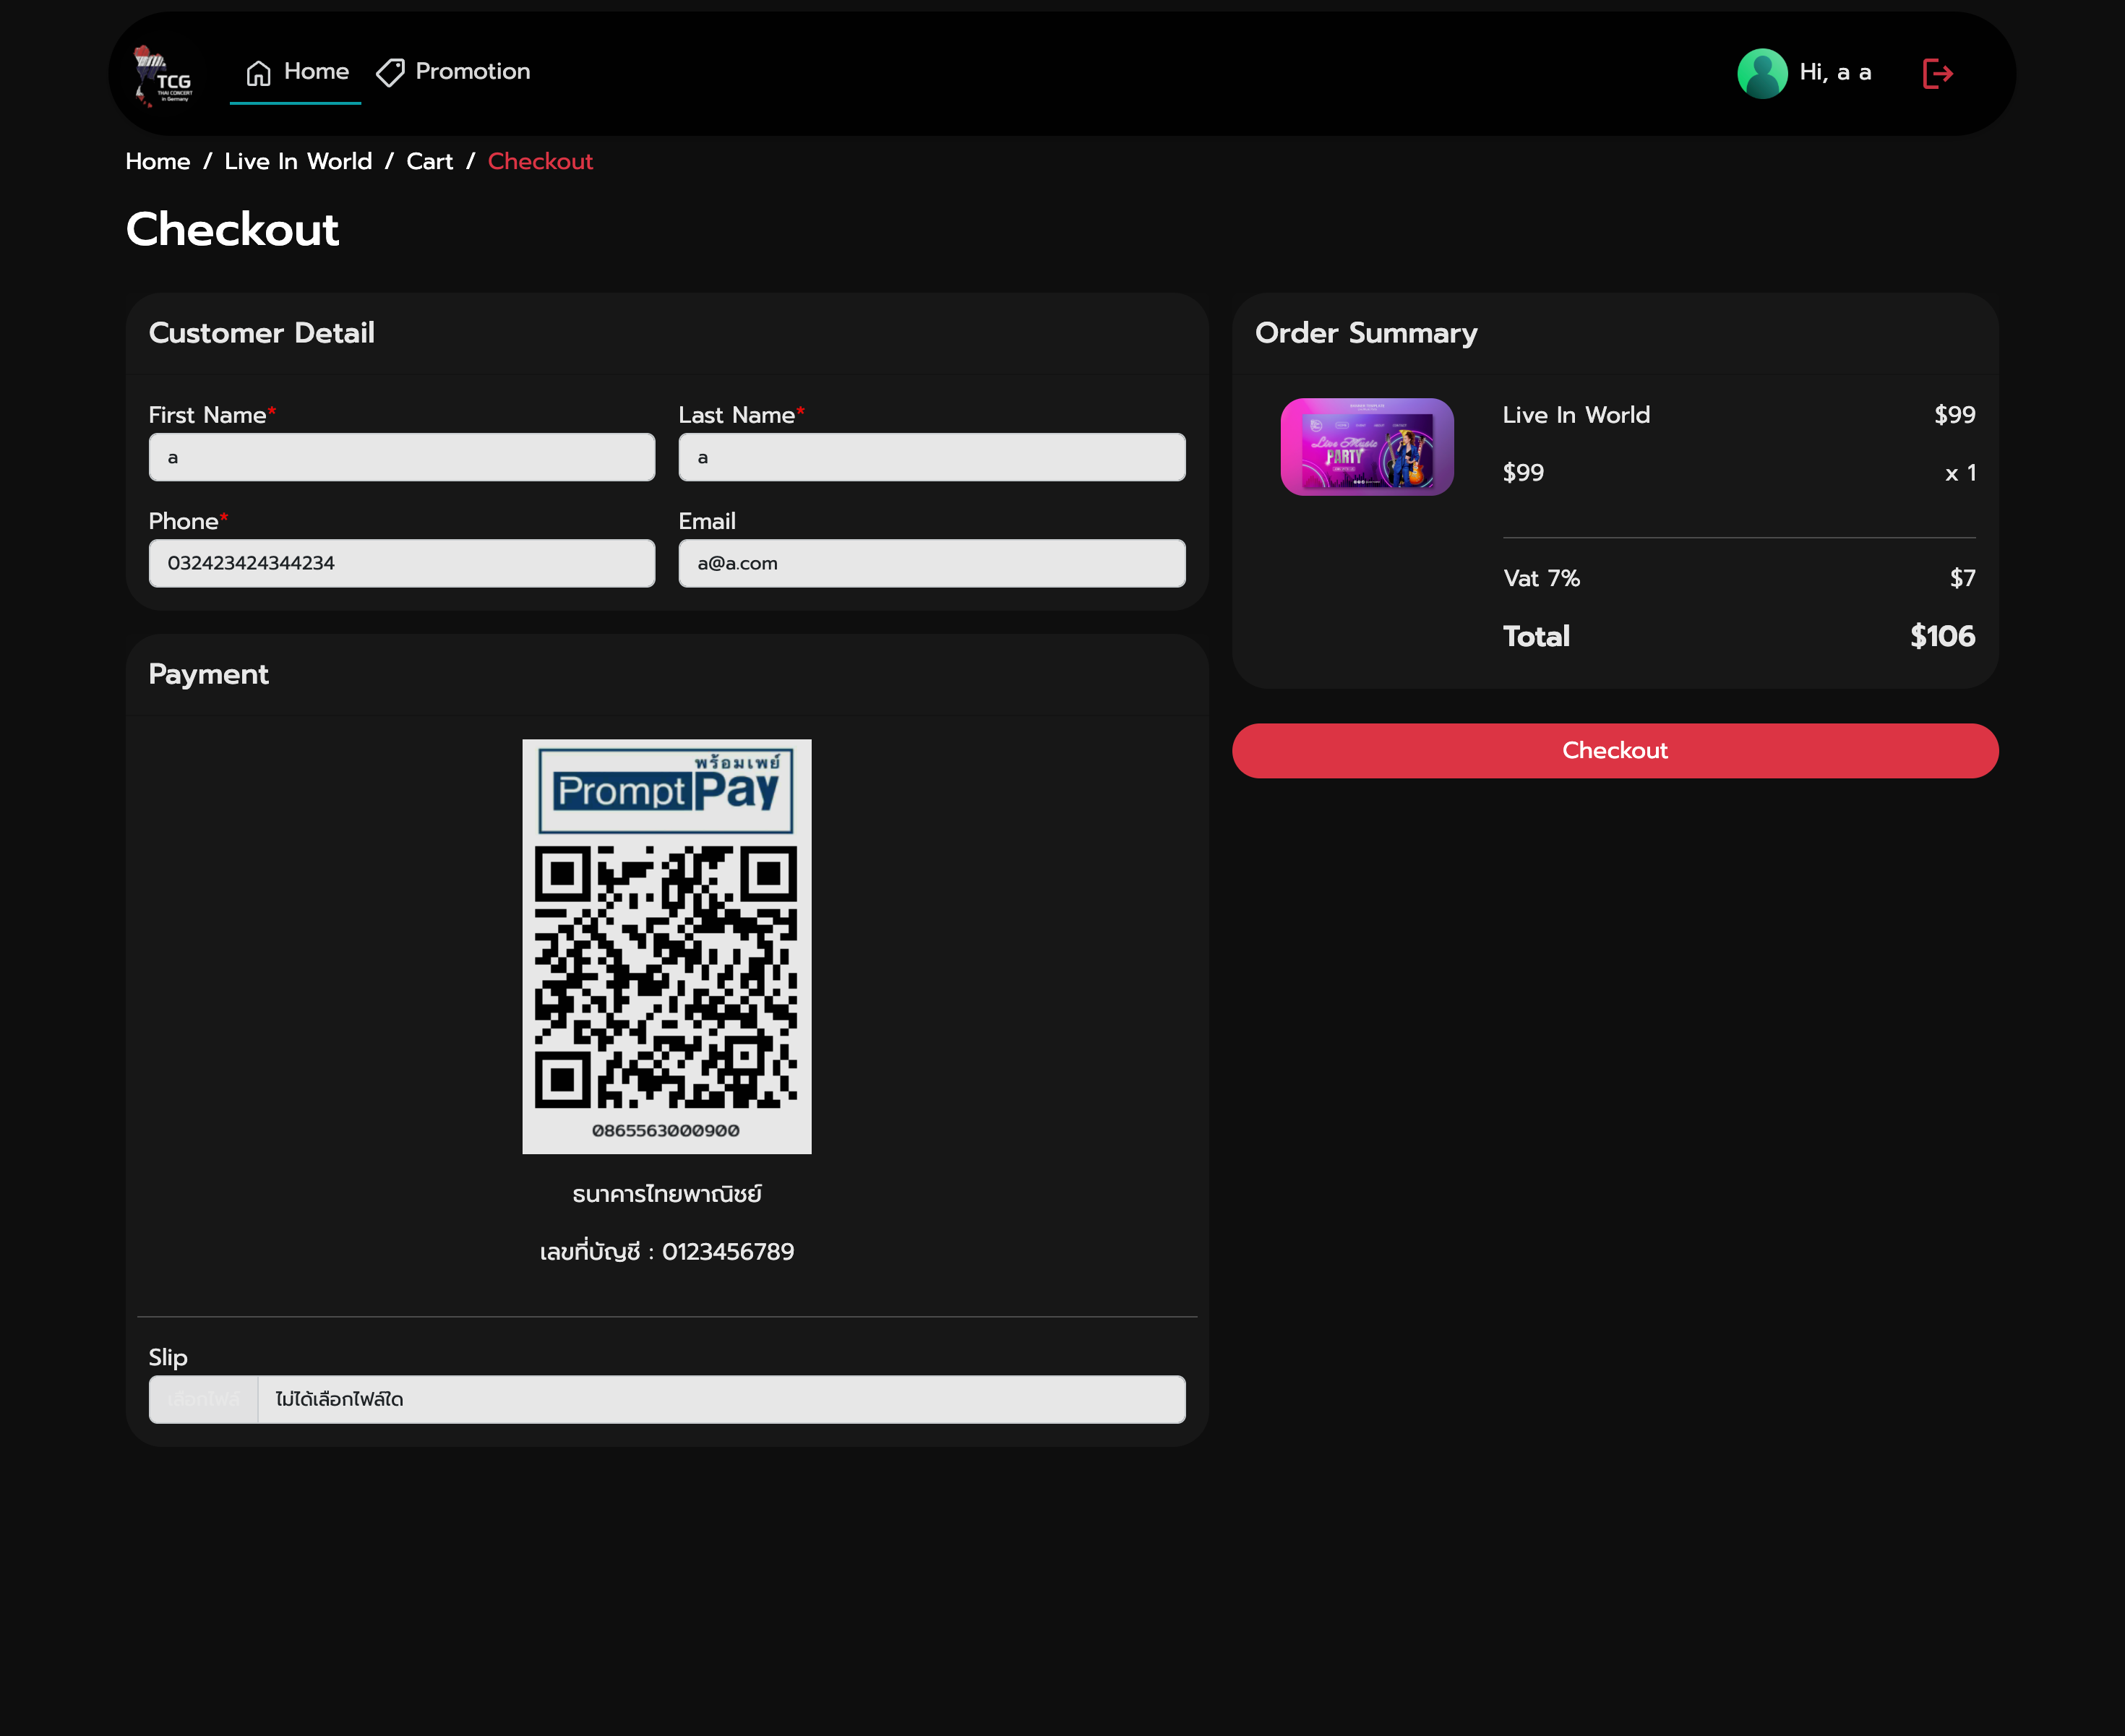
Task: Open Live In World breadcrumb
Action: click(x=298, y=162)
